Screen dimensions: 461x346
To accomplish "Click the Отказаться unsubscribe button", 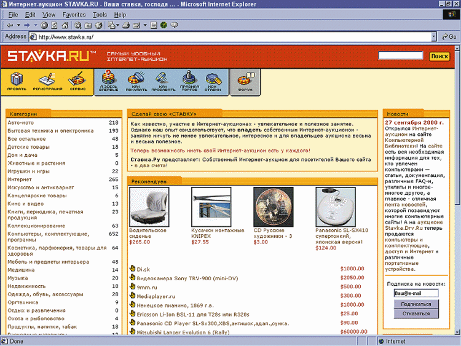I will [x=416, y=313].
